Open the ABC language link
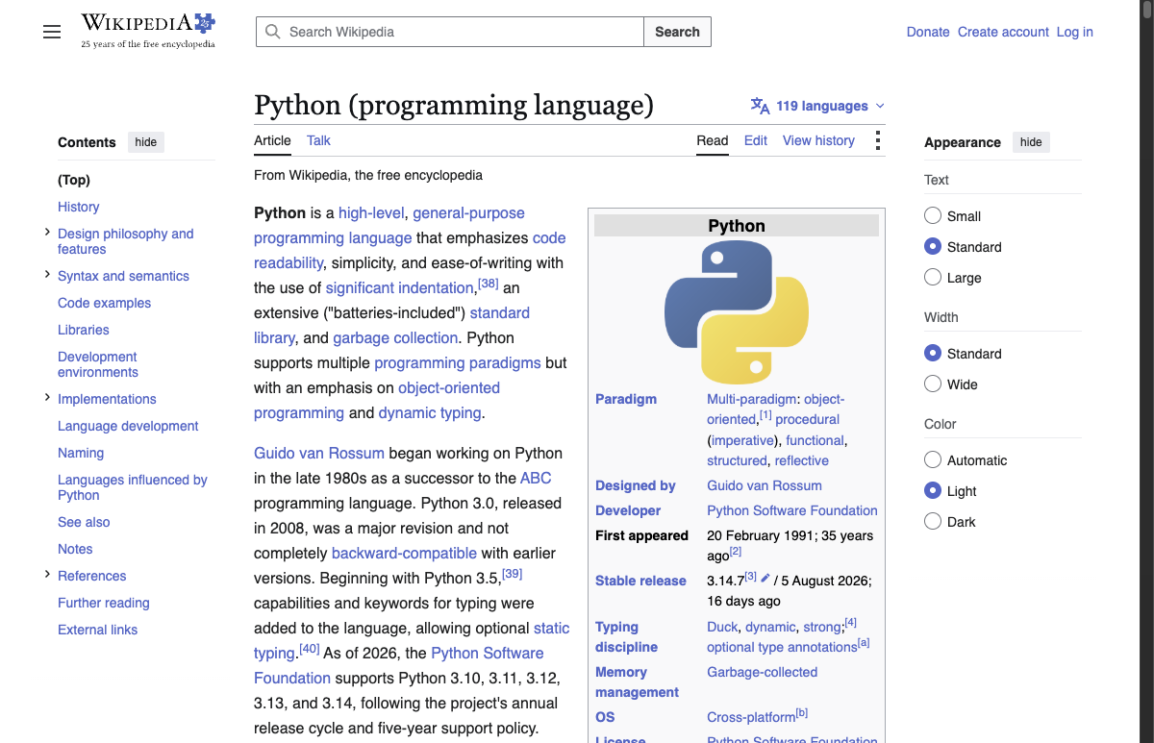 click(536, 478)
